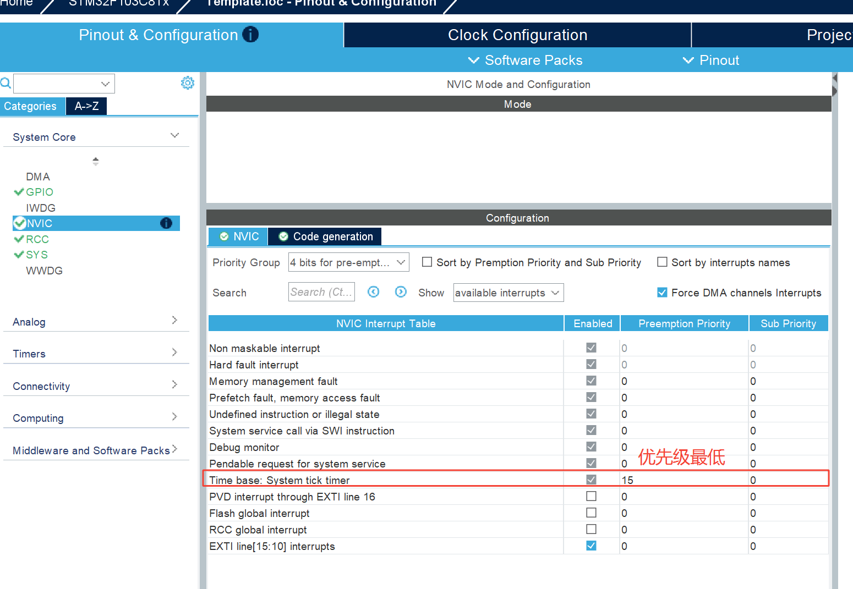Open the Show available interrupts dropdown
Image resolution: width=853 pixels, height=589 pixels.
pos(508,293)
